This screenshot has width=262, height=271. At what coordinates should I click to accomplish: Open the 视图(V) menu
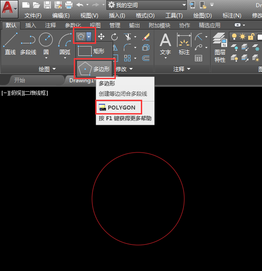point(89,16)
